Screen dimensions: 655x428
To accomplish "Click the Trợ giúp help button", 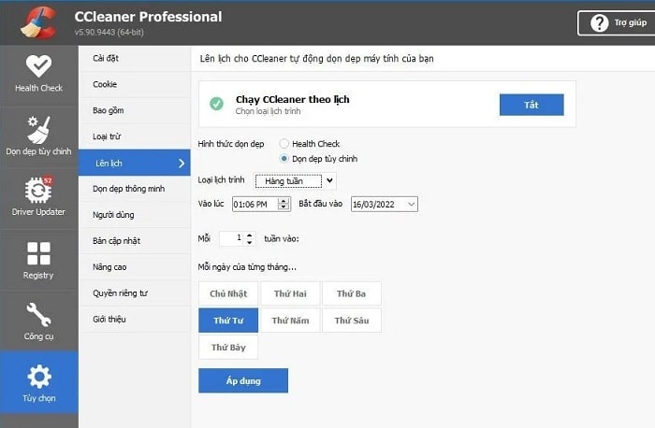I will click(619, 23).
